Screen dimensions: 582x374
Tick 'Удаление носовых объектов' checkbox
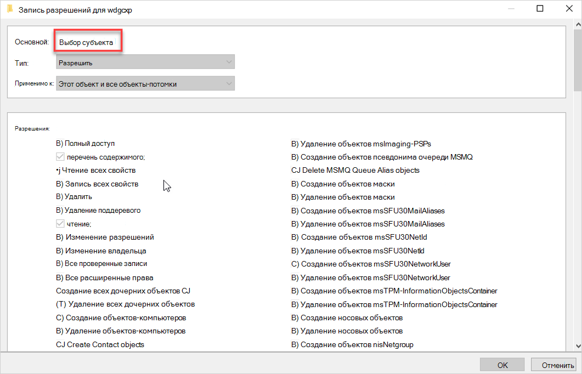(x=295, y=331)
